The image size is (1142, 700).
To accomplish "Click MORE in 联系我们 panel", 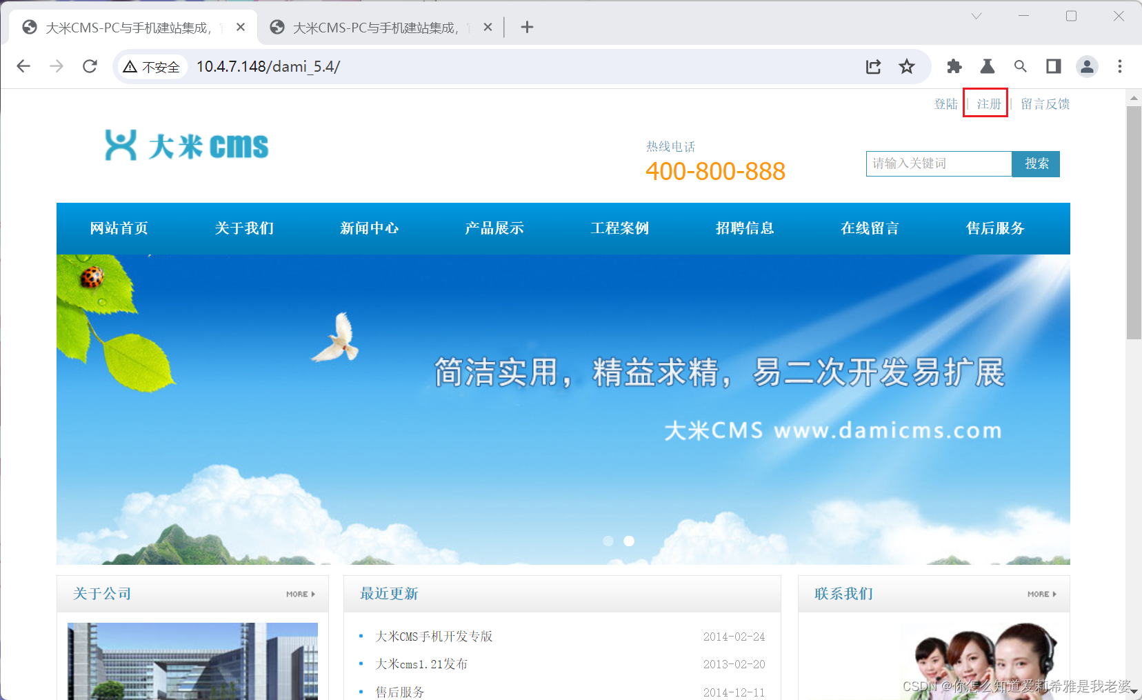I will (x=1042, y=594).
